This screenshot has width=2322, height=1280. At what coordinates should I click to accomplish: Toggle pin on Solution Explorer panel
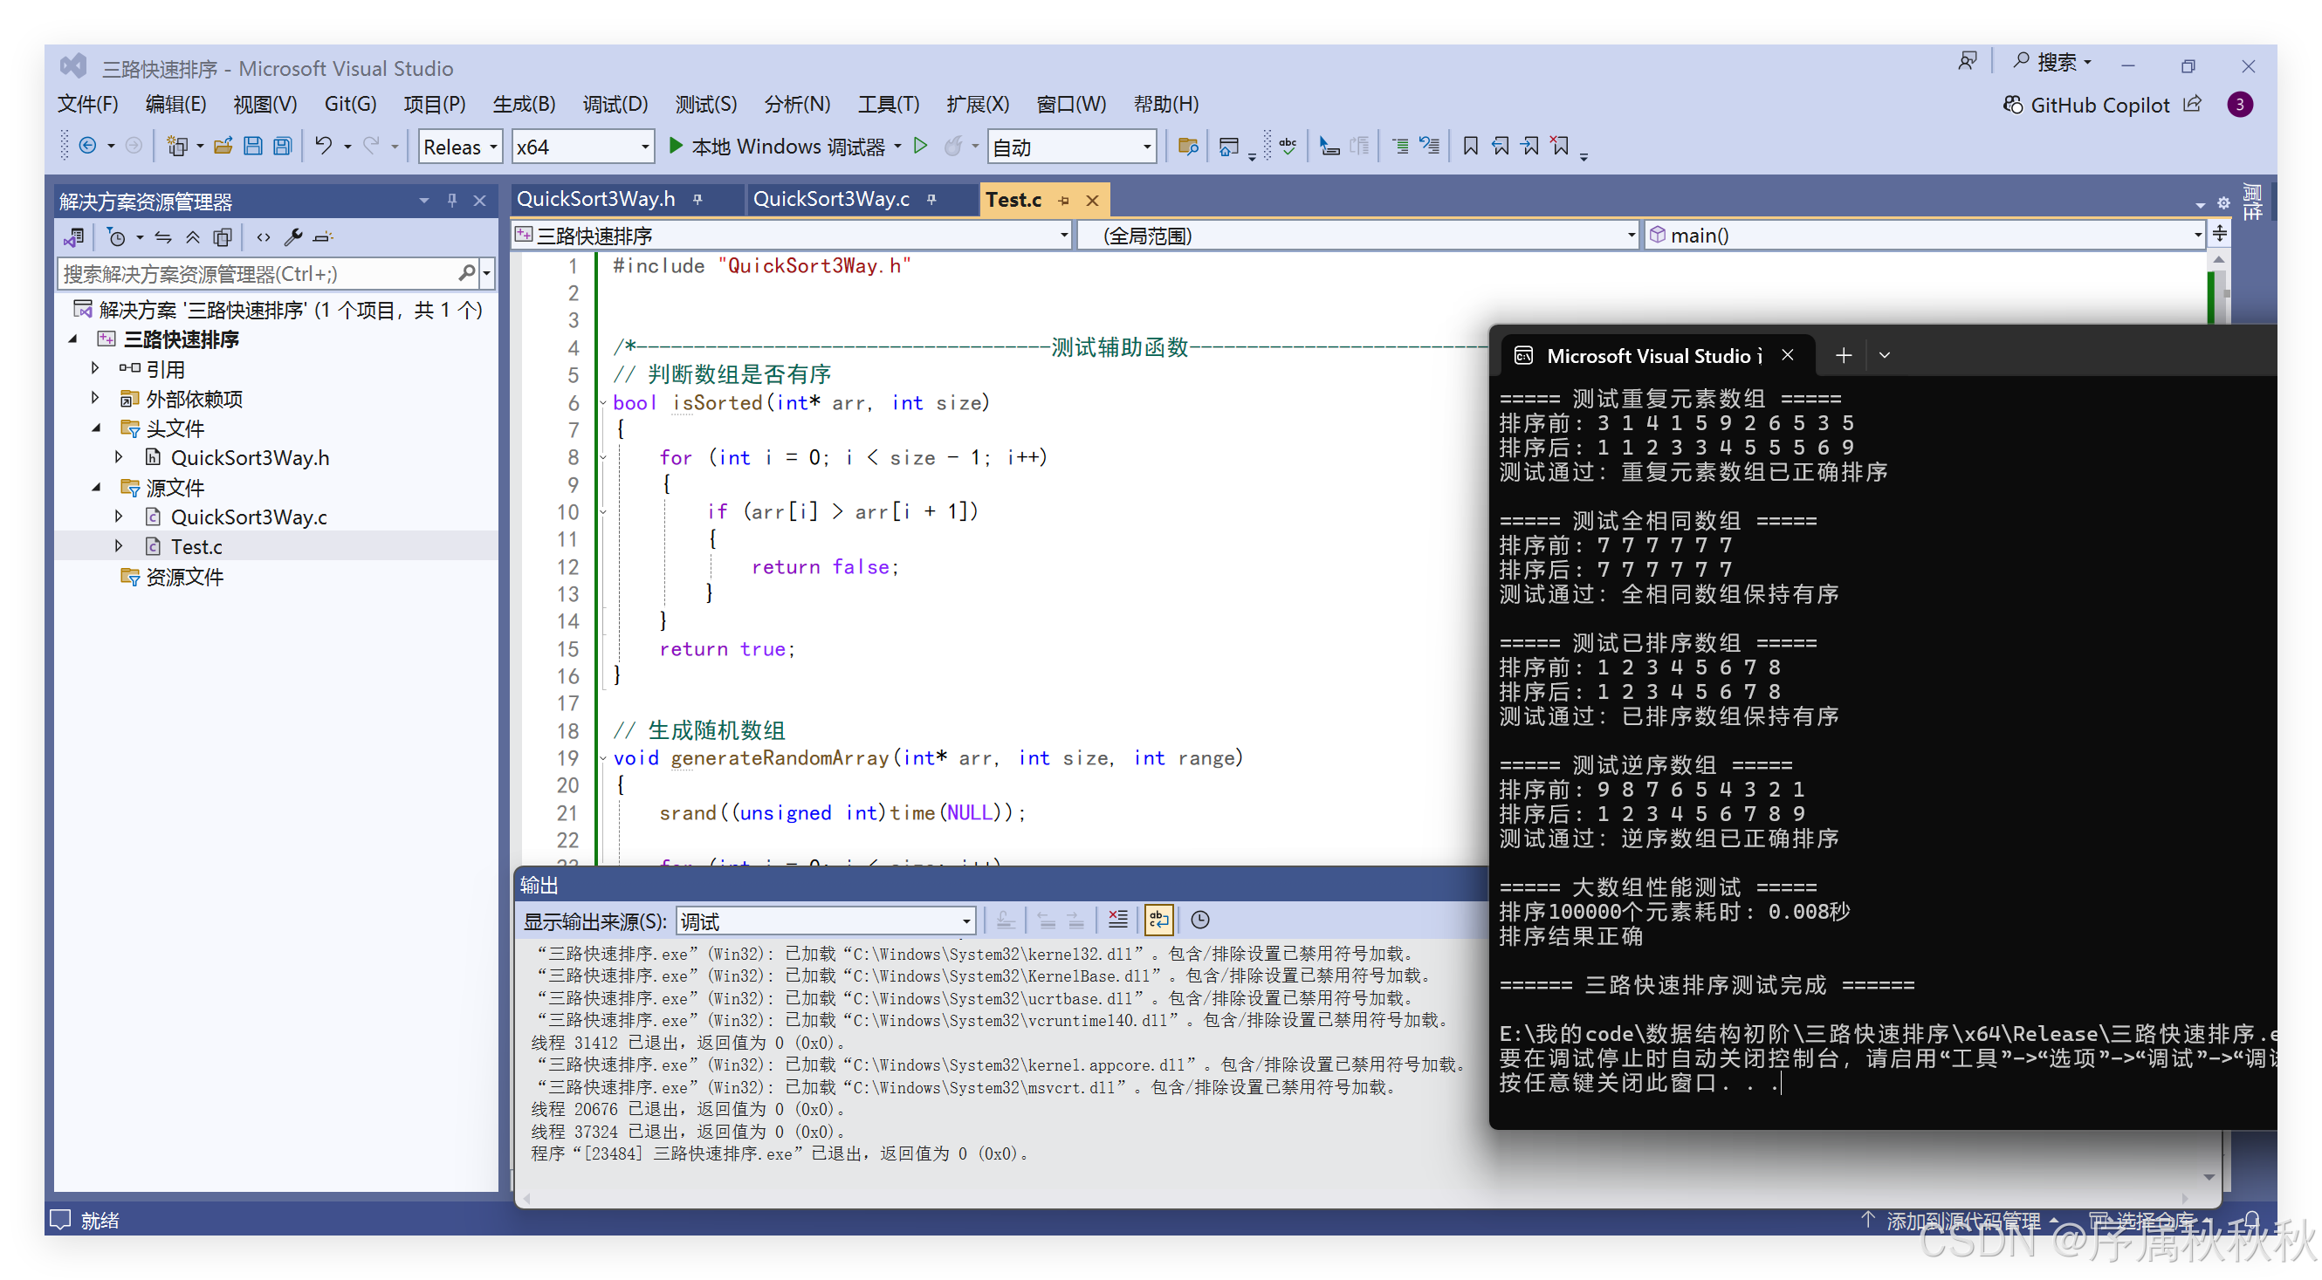click(x=451, y=200)
